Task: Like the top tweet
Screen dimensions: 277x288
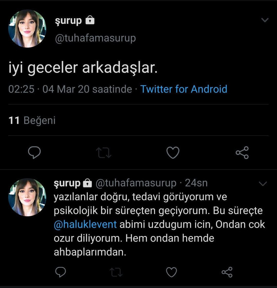Action: (x=173, y=153)
